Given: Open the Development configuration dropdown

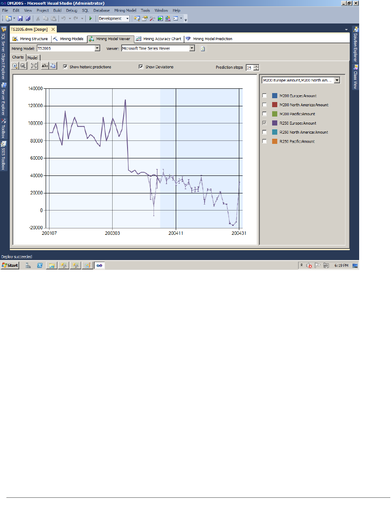Looking at the screenshot, I should click(127, 18).
